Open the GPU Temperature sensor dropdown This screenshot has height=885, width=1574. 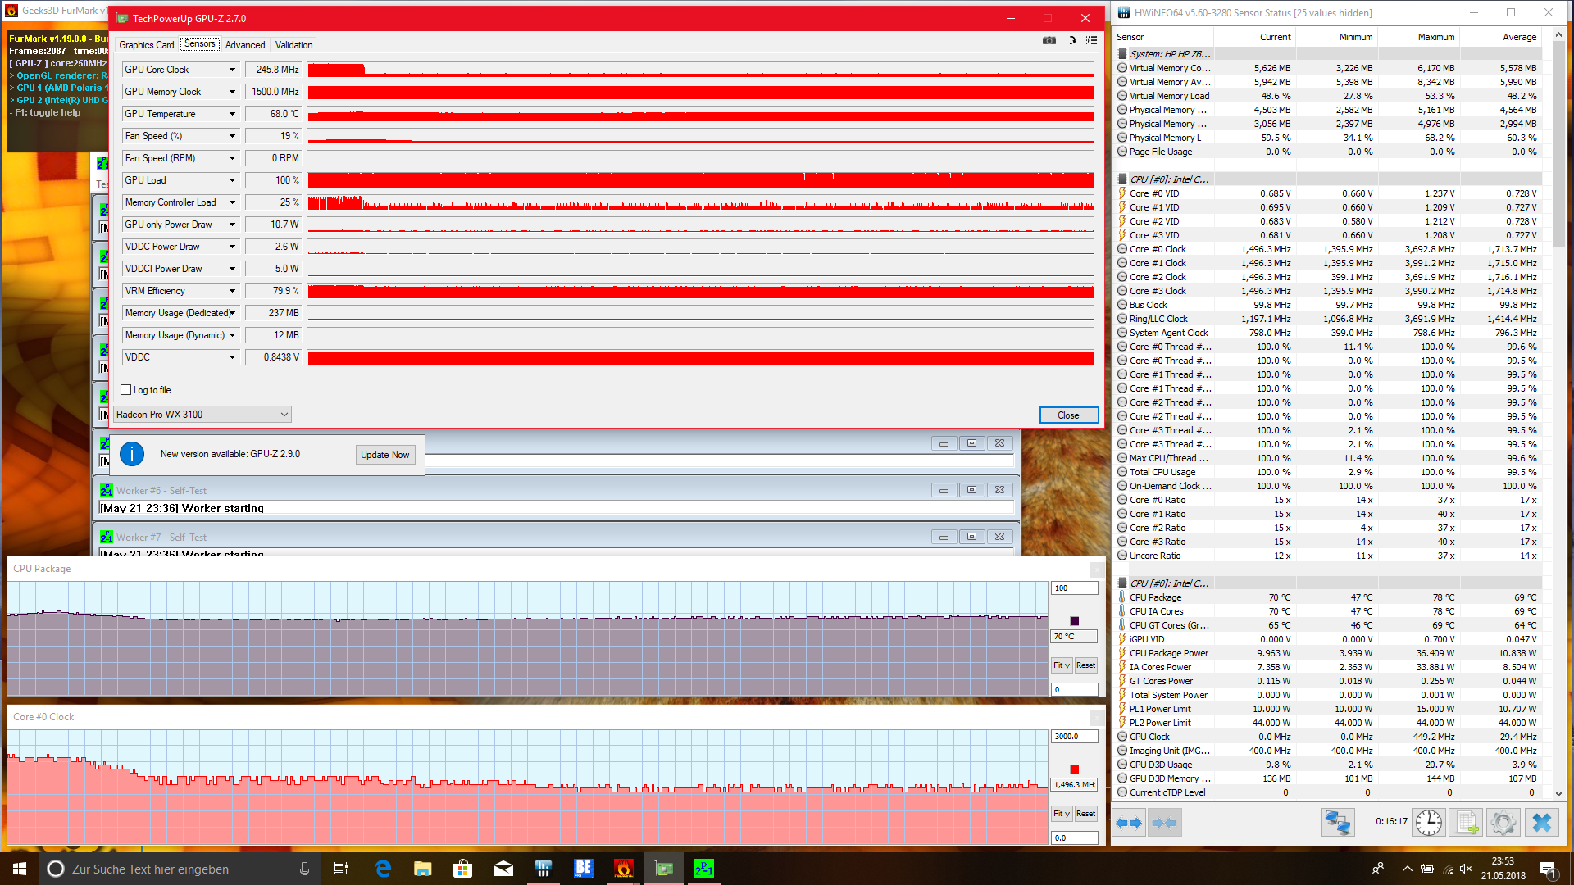coord(232,114)
